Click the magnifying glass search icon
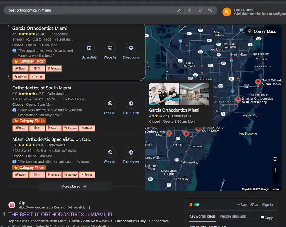286x227 pixels. pyautogui.click(x=210, y=10)
